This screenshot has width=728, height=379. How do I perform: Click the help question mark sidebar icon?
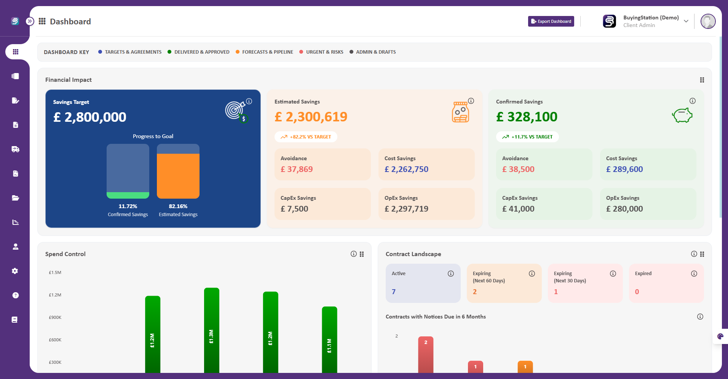tap(15, 295)
